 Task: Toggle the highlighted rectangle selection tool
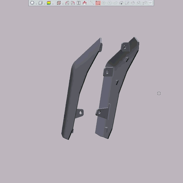coord(98,3)
